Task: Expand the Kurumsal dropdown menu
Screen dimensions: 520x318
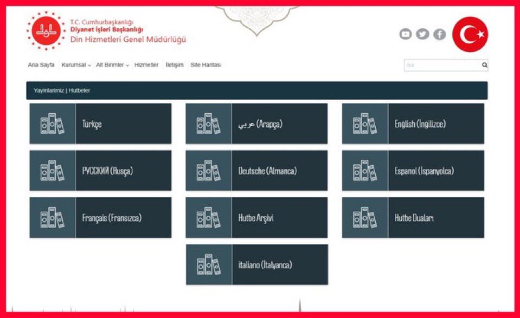Action: (x=76, y=65)
